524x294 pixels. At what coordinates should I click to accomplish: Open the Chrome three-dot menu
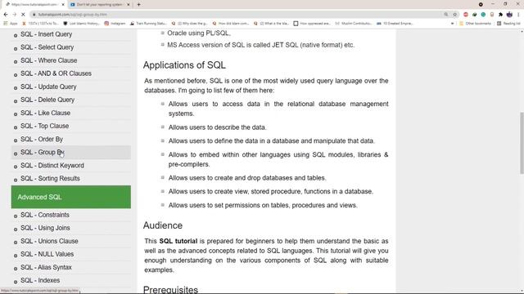pos(518,15)
